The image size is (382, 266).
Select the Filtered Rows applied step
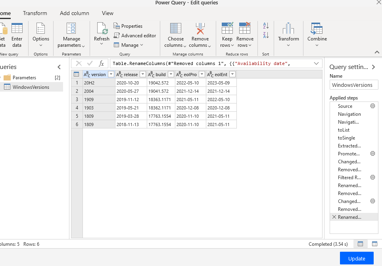[349, 178]
